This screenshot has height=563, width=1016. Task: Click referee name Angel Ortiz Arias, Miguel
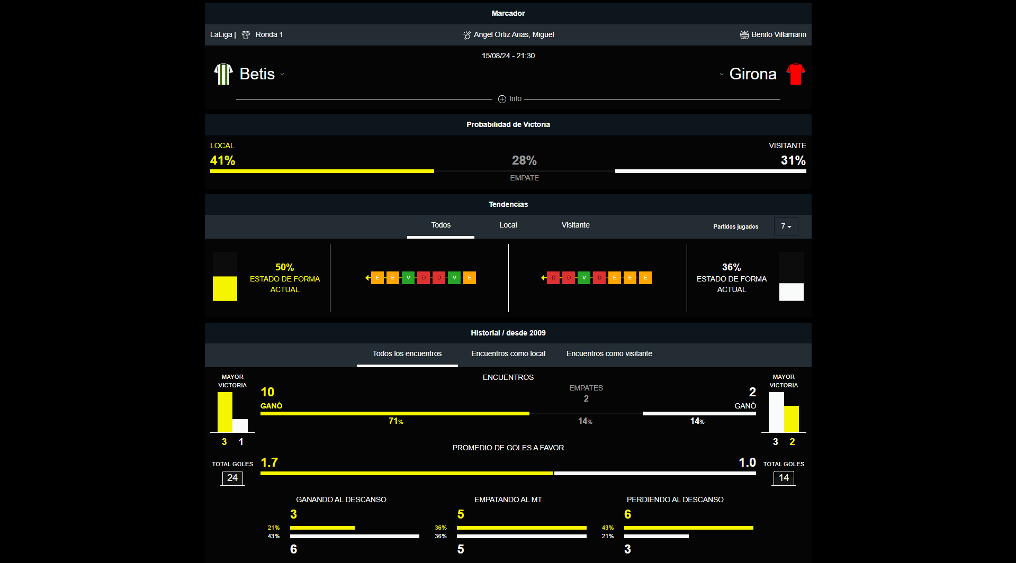514,35
